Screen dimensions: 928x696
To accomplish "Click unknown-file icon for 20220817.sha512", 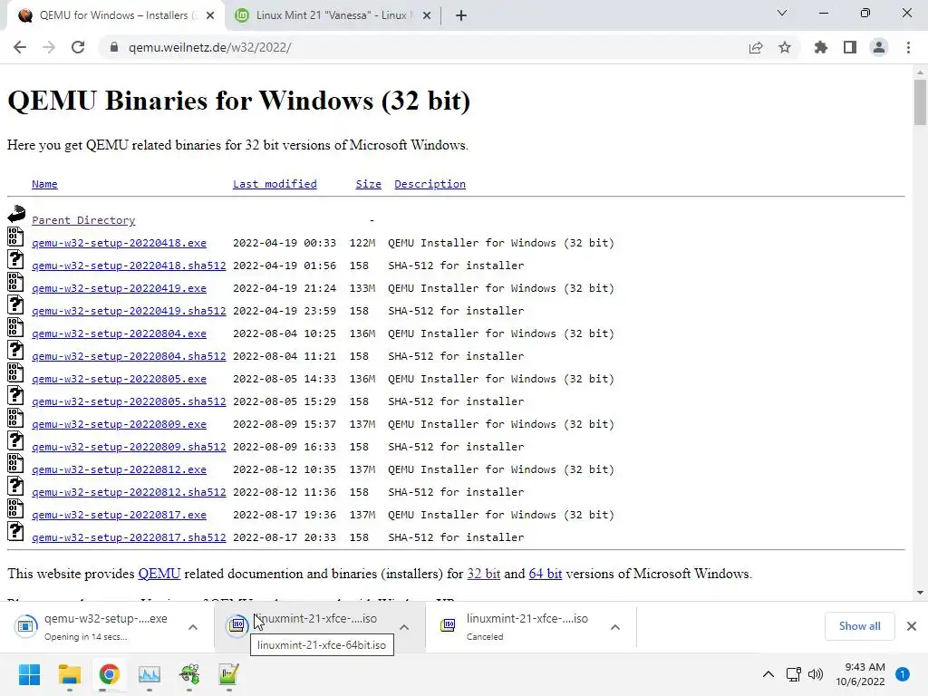I will tap(15, 531).
